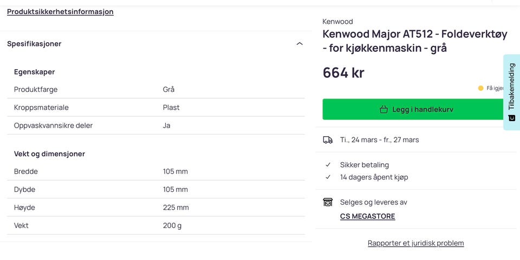Click the basket icon in the cart button
This screenshot has width=520, height=260.
[383, 109]
